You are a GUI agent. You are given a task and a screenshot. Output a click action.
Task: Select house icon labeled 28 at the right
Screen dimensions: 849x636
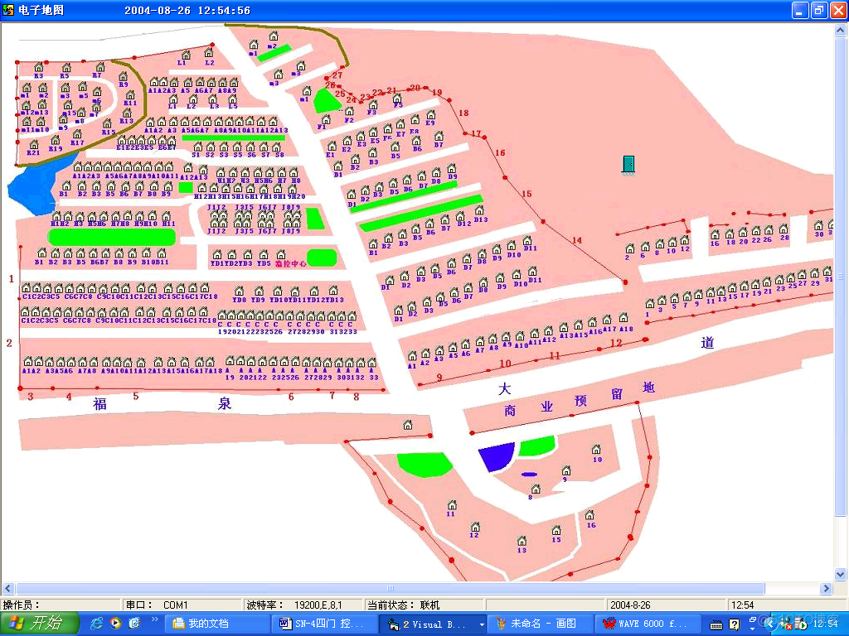pyautogui.click(x=784, y=229)
